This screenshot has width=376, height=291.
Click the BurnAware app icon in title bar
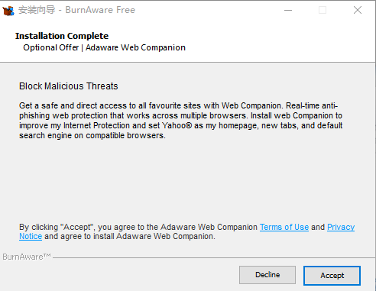(8, 11)
